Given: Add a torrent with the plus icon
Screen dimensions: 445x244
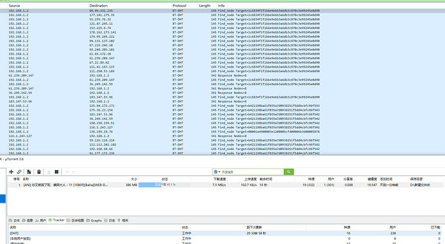Looking at the screenshot, I should tap(12, 172).
